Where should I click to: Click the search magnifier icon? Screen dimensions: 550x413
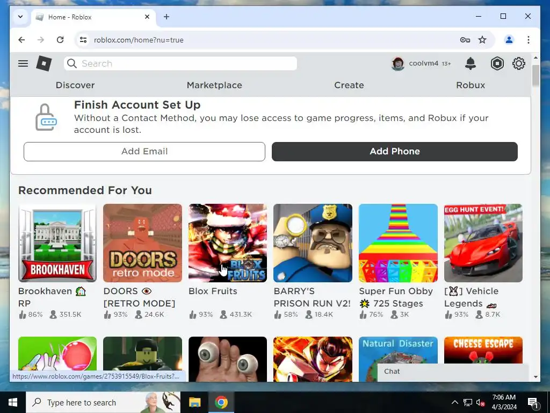tap(72, 63)
